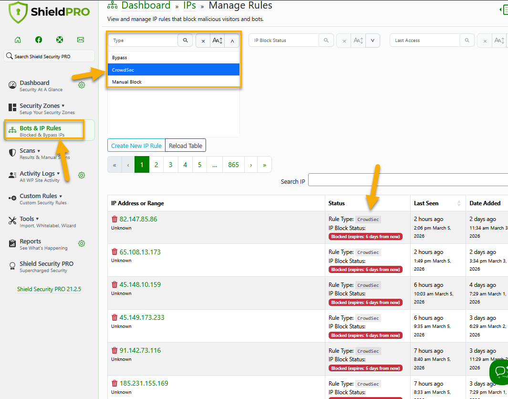The image size is (508, 399).
Task: Select Bypass filter option
Action: tap(174, 58)
